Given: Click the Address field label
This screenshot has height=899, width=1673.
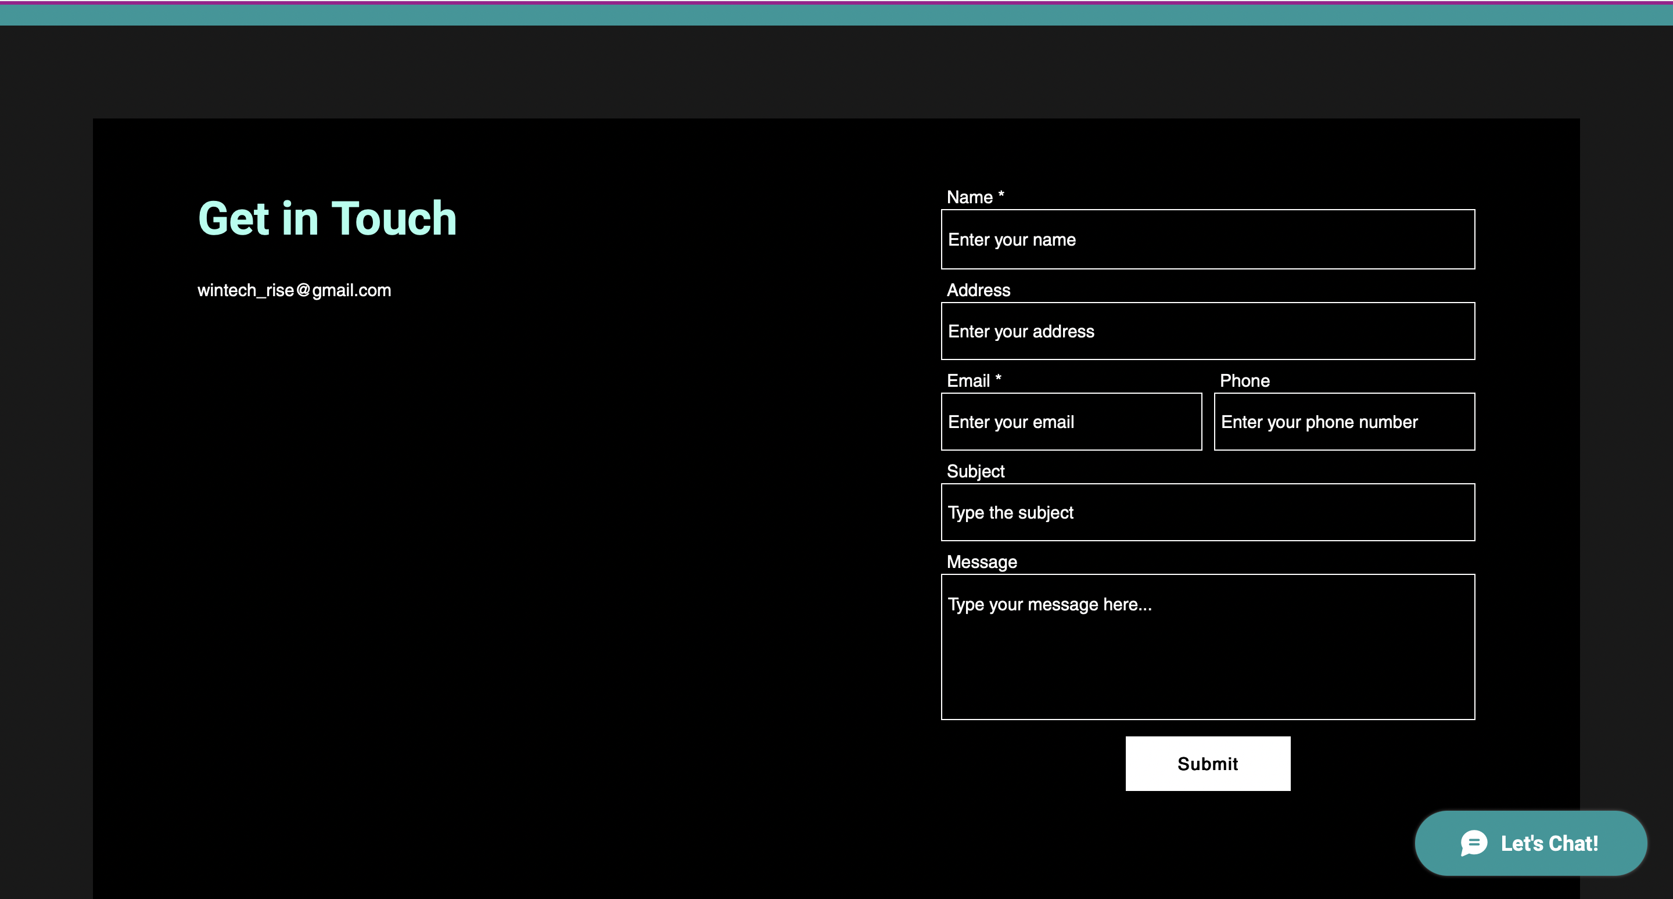Looking at the screenshot, I should (x=978, y=290).
